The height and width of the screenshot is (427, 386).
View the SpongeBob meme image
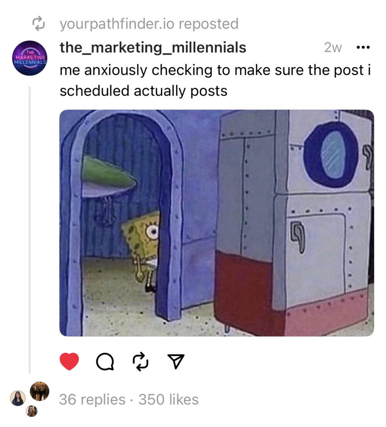(217, 223)
